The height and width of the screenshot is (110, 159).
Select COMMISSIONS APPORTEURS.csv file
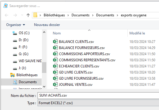84,54
